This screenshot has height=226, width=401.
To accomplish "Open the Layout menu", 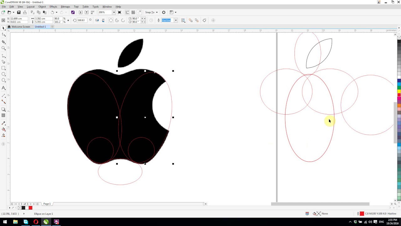I will (31, 7).
